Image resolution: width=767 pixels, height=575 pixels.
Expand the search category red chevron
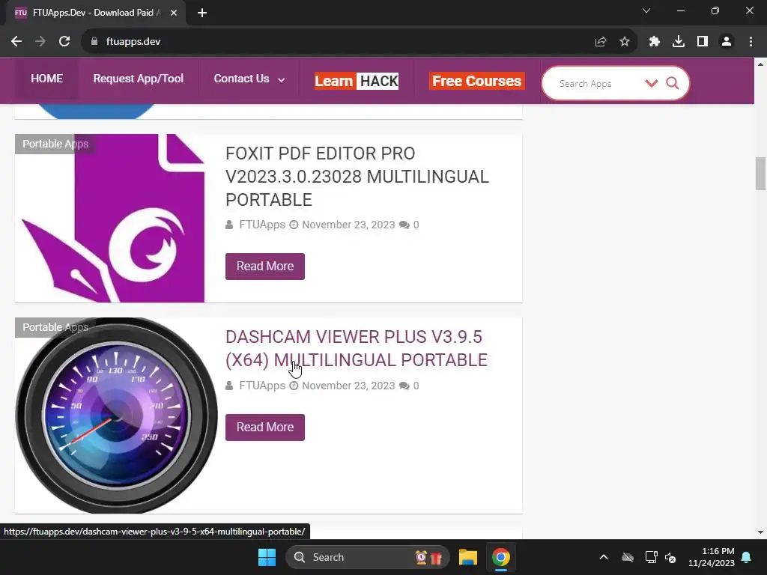(x=652, y=83)
